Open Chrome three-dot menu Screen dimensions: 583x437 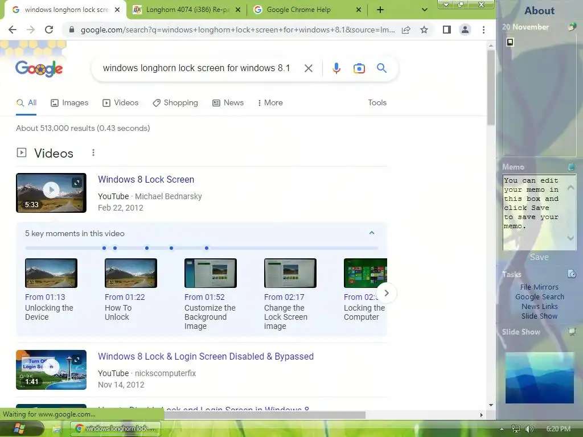(483, 30)
